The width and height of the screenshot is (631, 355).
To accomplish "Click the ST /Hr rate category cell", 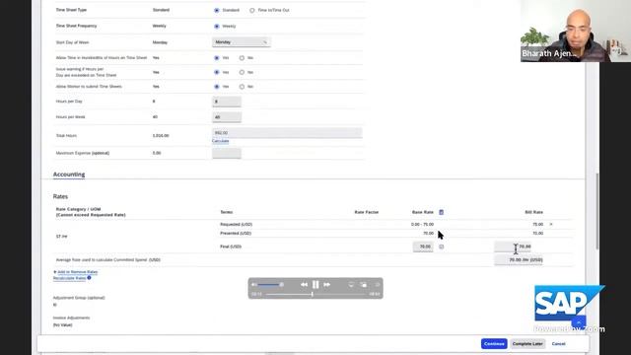I will point(61,237).
